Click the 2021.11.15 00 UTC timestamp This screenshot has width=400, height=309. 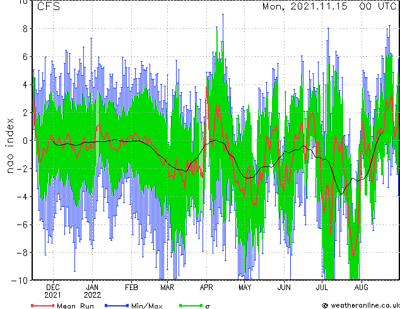(329, 6)
